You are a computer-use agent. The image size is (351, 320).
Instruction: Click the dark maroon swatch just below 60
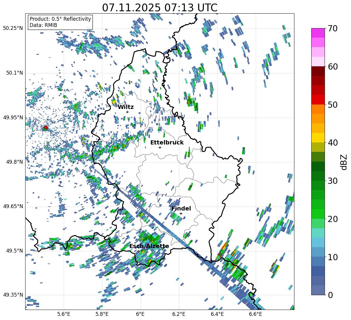click(x=318, y=71)
